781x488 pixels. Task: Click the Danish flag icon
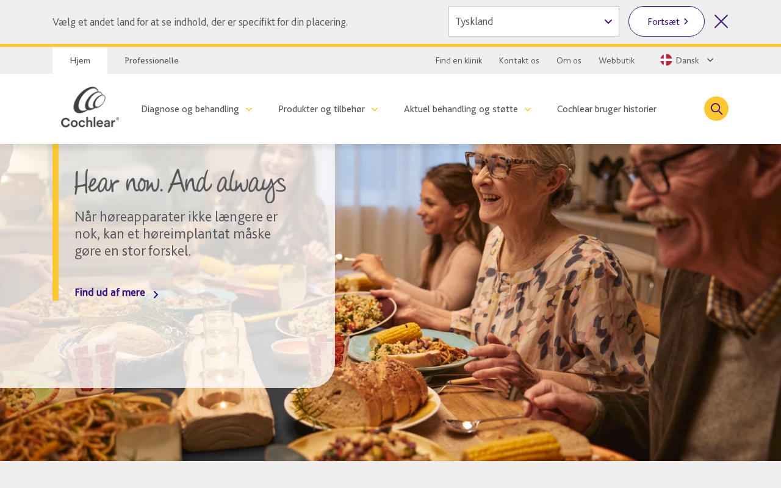pyautogui.click(x=666, y=60)
